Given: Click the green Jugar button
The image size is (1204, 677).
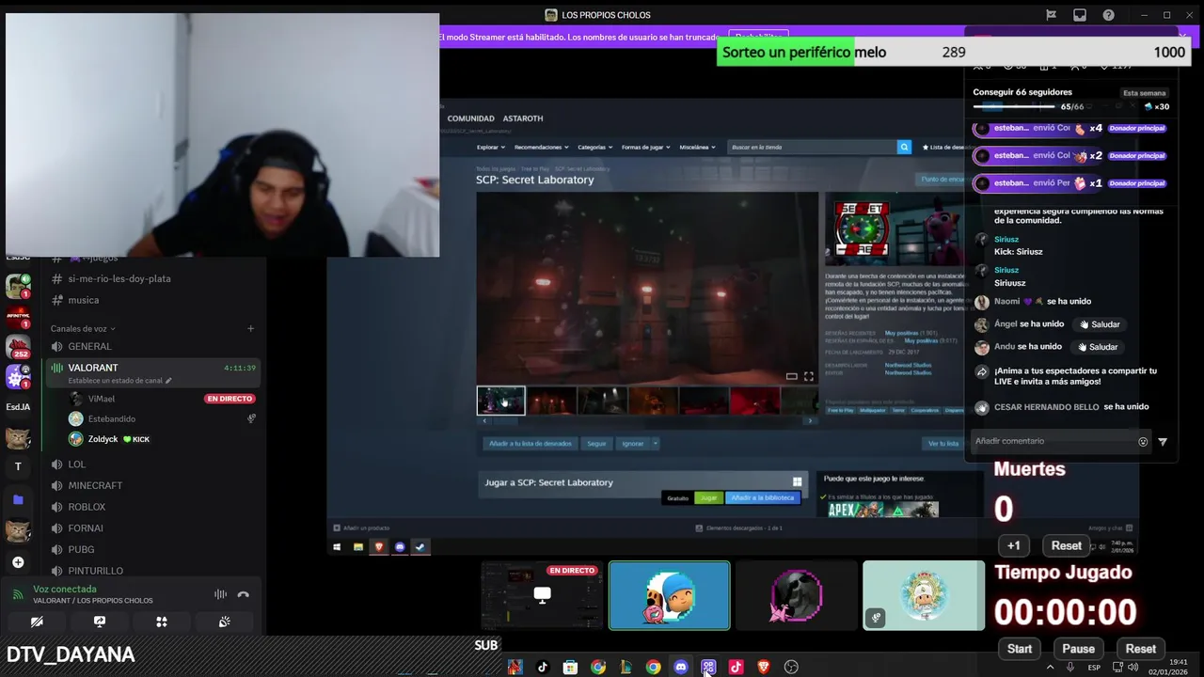Looking at the screenshot, I should point(708,497).
